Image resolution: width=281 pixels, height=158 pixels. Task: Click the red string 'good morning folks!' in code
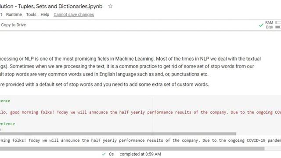pos(32,112)
